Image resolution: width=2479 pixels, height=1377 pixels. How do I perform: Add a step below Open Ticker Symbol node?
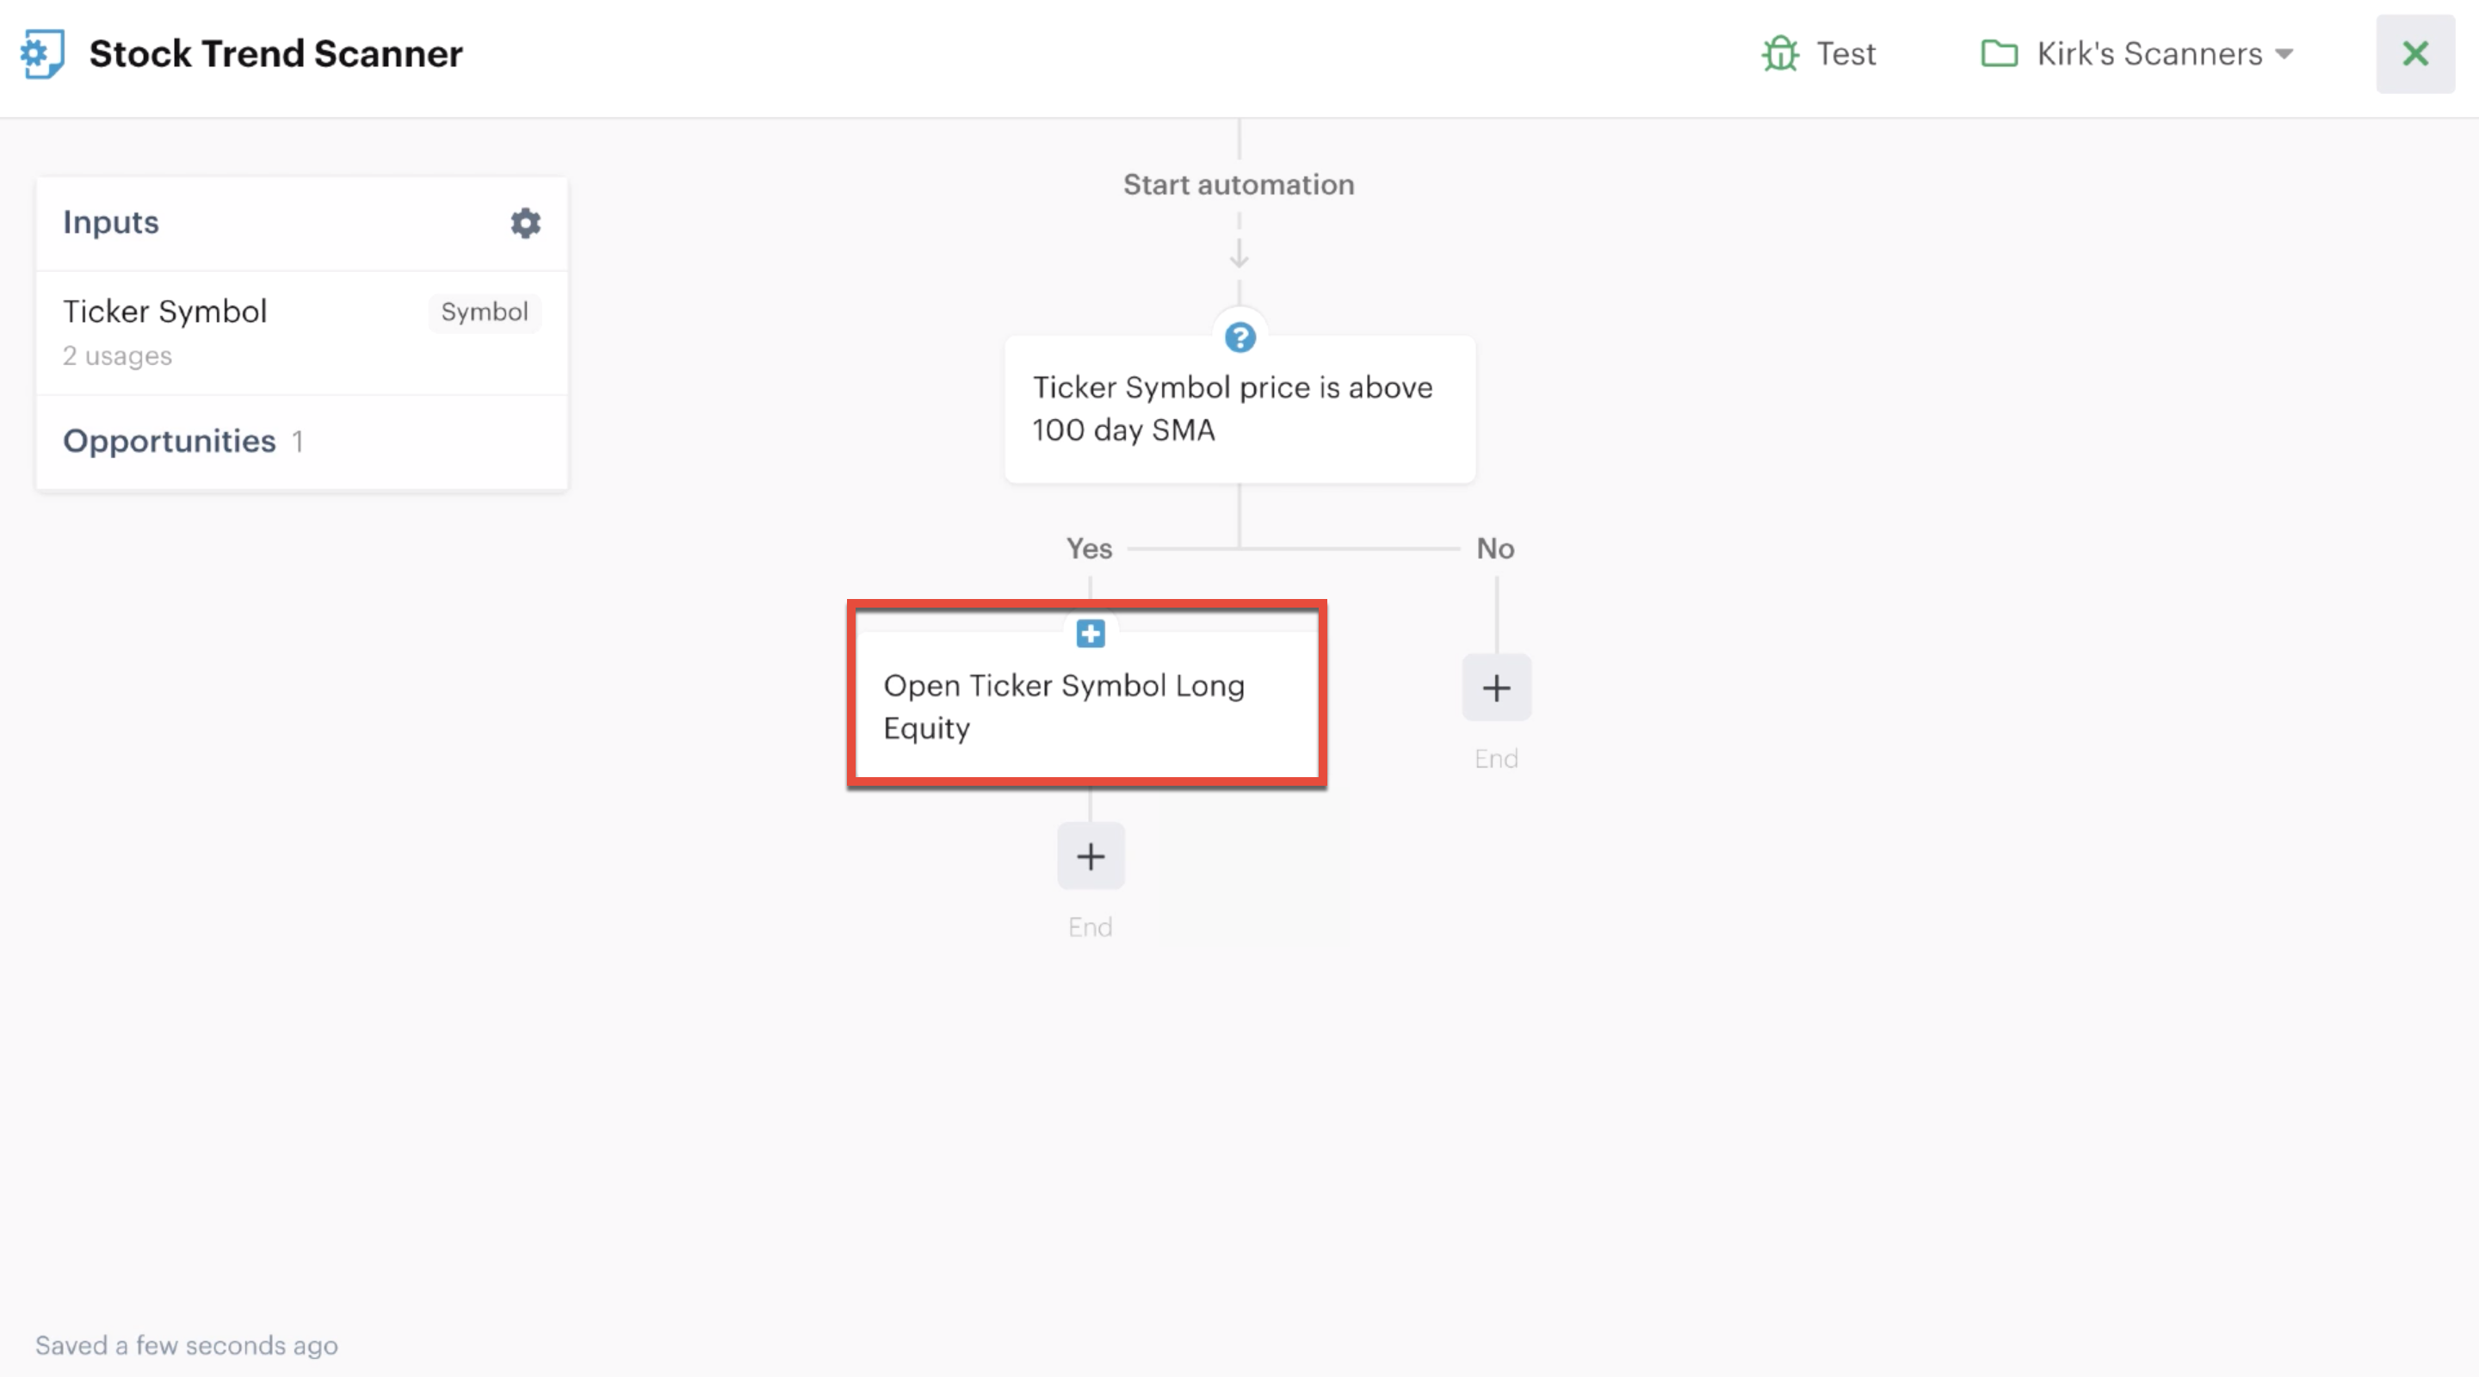1090,856
